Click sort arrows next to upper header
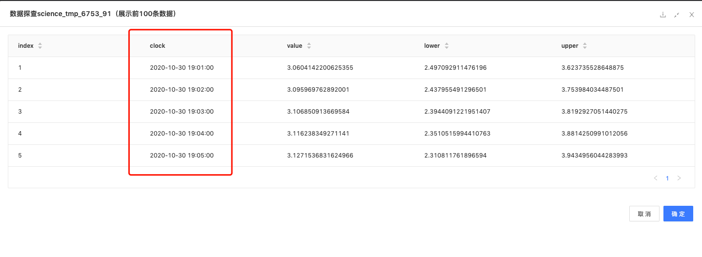The height and width of the screenshot is (257, 702). [x=585, y=46]
